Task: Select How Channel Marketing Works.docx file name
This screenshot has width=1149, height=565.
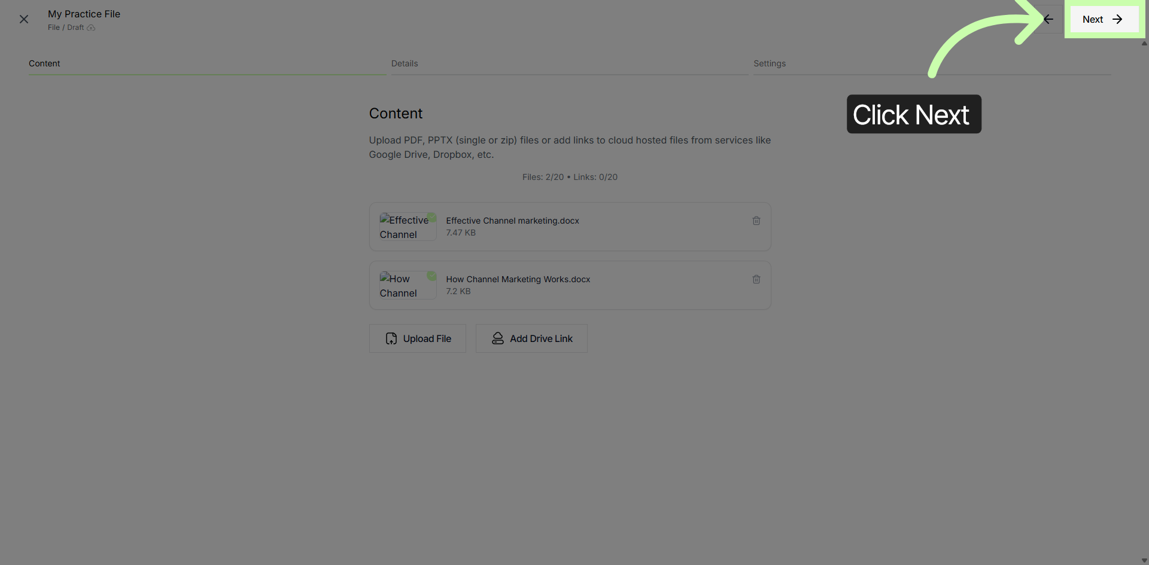Action: pos(518,279)
